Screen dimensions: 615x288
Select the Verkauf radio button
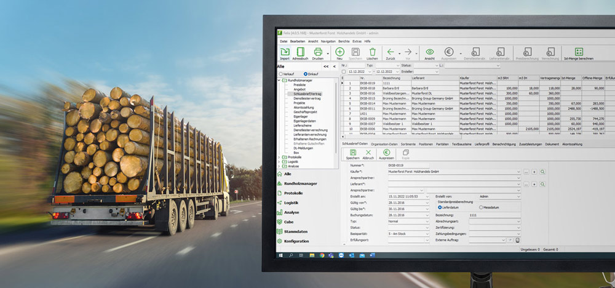[x=280, y=73]
